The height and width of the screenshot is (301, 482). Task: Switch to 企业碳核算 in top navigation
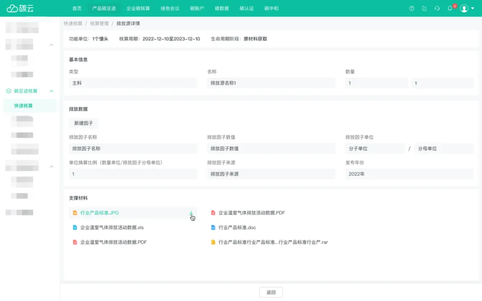point(138,8)
